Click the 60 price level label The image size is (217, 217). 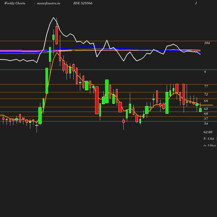pos(206,114)
